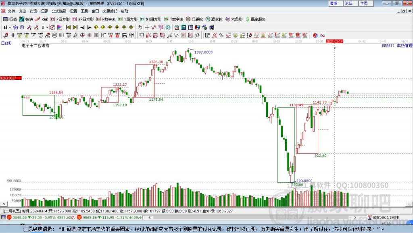Step chart back with the black left arrow
Viewport: 413px width, 233px height.
pos(82,27)
